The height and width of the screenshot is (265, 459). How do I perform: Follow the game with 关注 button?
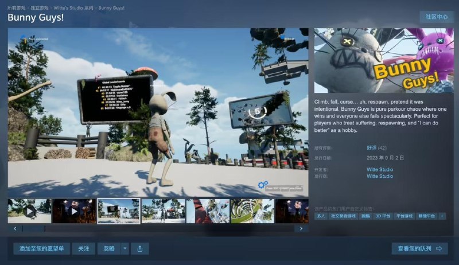[83, 248]
